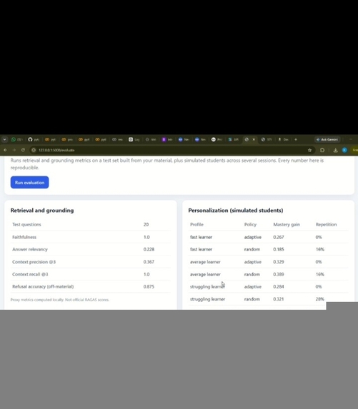Switch to the WhatsApp tab
Screen dimensions: 358x409
[16, 140]
